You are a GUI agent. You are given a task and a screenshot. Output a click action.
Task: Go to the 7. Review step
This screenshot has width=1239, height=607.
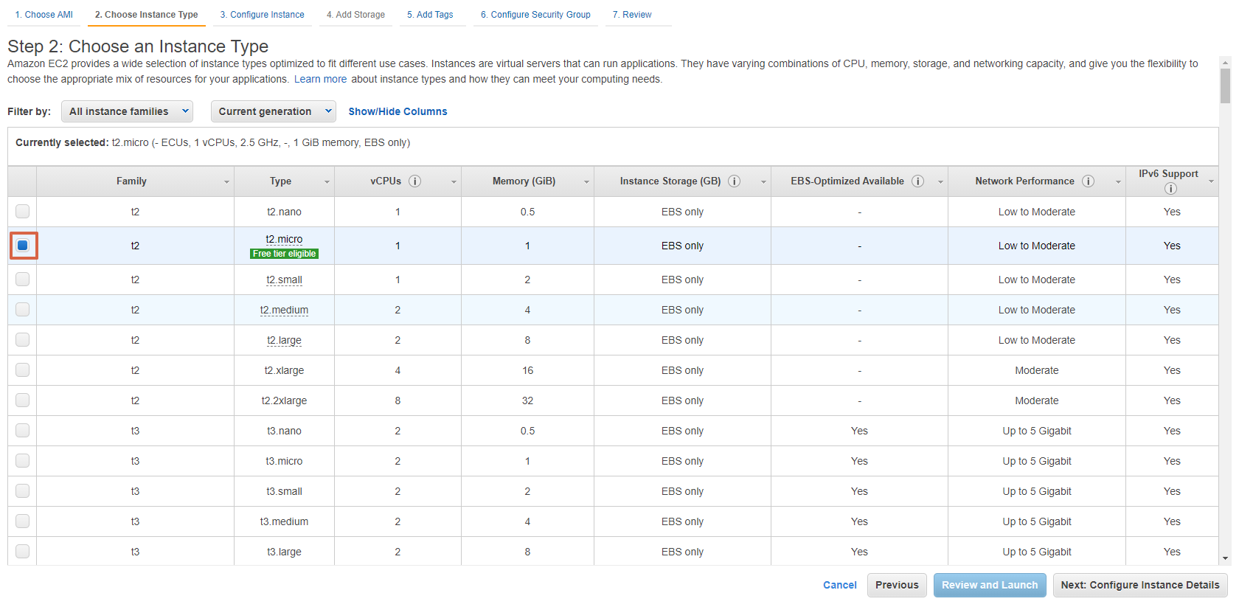[633, 15]
